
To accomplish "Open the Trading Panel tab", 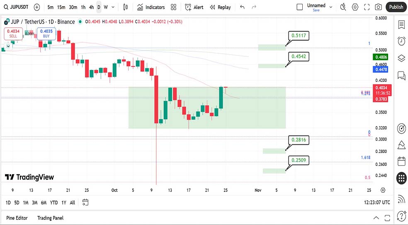I will pyautogui.click(x=50, y=218).
